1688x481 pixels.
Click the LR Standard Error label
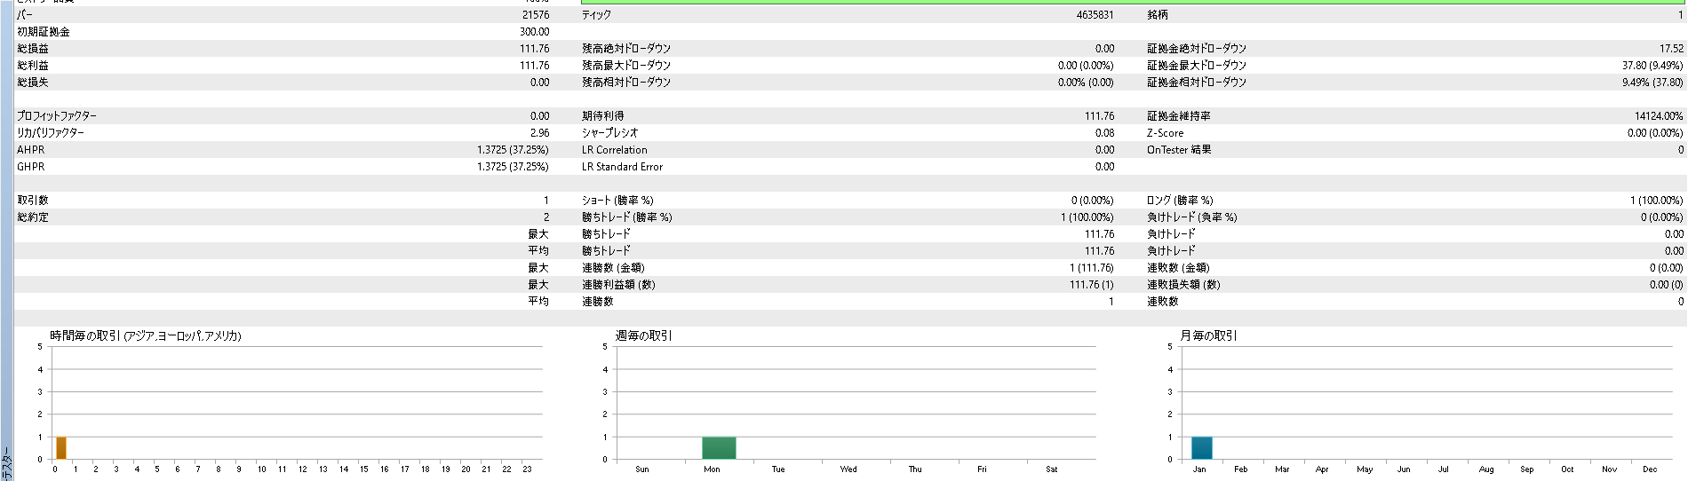click(623, 167)
